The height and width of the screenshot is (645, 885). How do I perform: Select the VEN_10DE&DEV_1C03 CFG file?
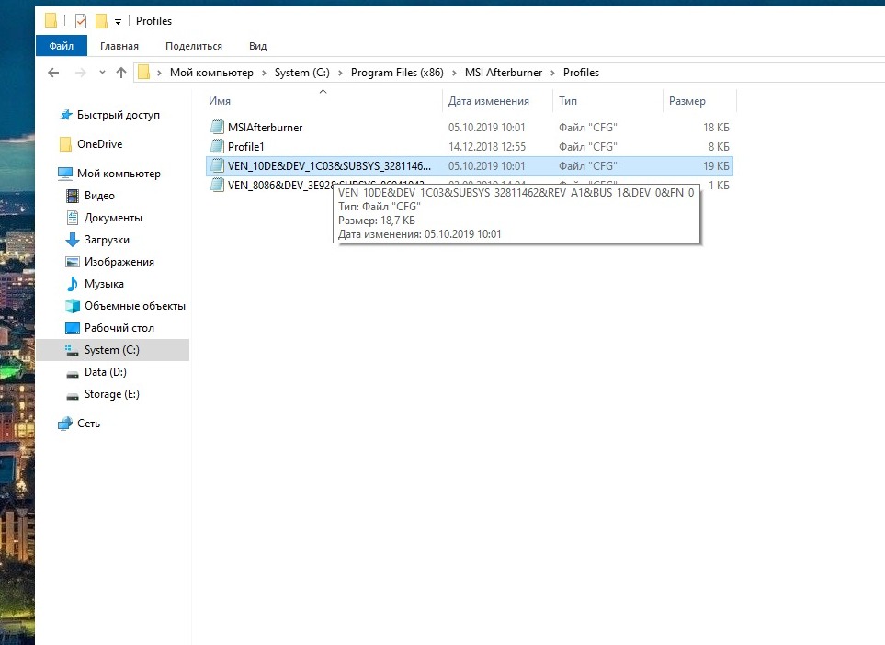(470, 166)
